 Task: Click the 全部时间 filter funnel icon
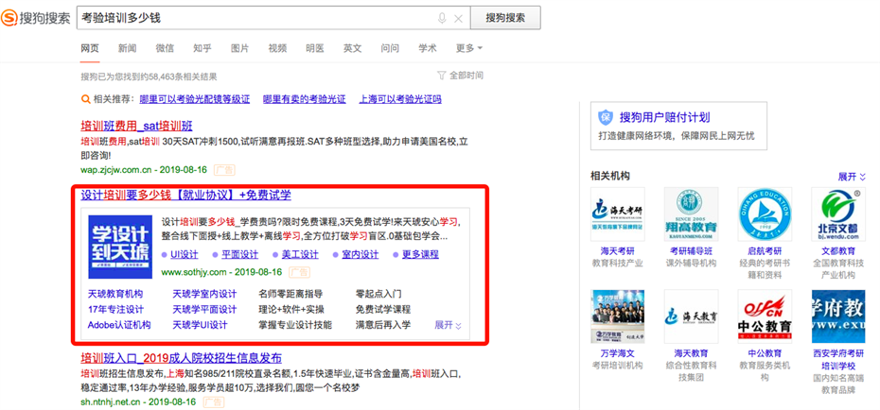pos(442,75)
